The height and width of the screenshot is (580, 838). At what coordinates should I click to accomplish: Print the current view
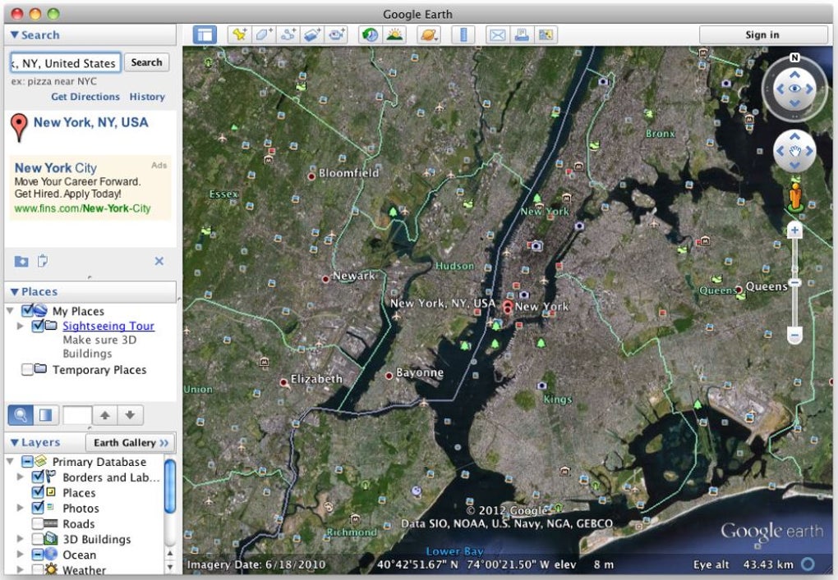click(x=522, y=34)
